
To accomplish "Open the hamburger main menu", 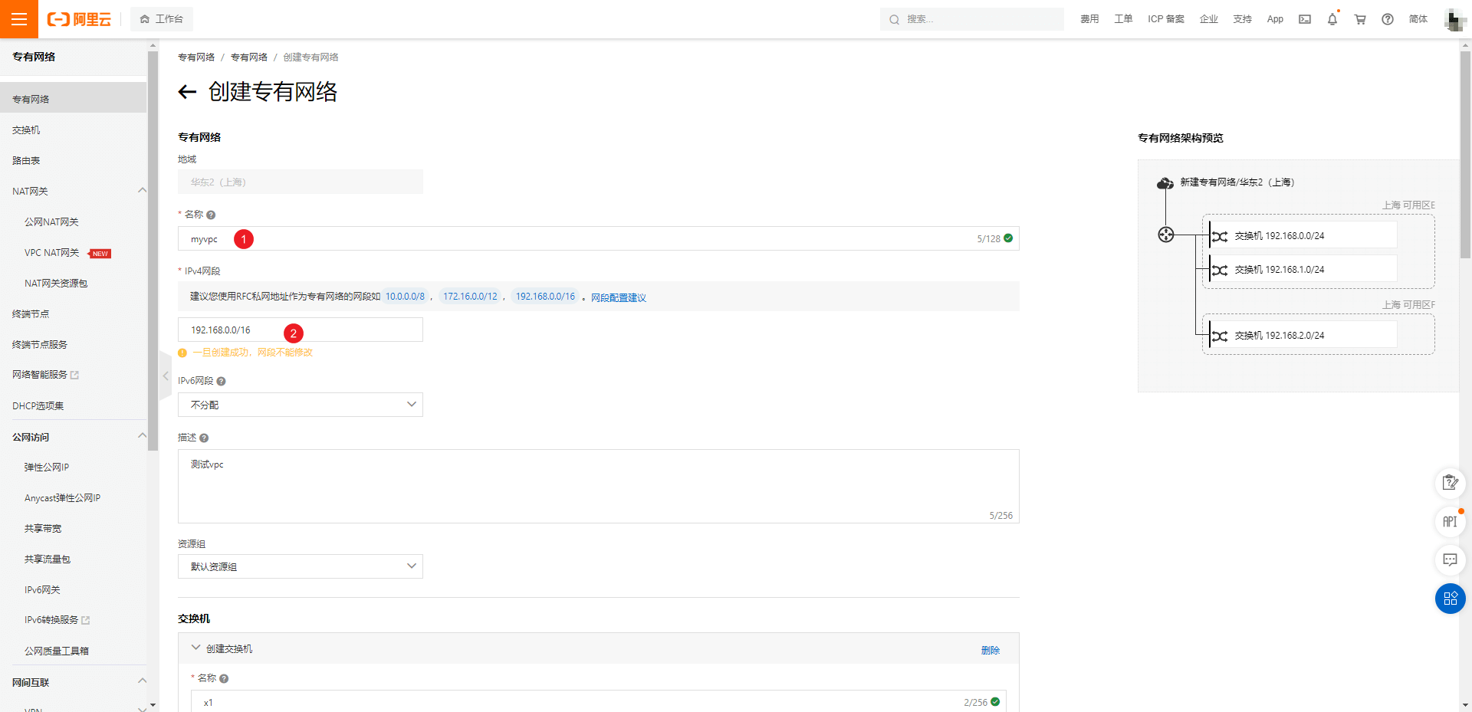I will (x=19, y=19).
